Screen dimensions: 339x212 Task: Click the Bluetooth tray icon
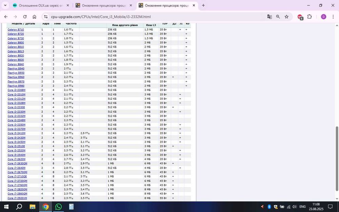pos(269,207)
